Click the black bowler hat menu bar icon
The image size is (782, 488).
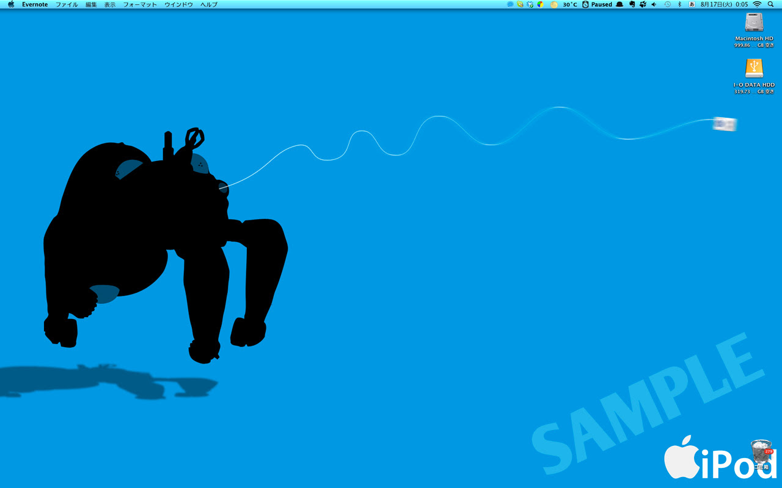pyautogui.click(x=619, y=4)
